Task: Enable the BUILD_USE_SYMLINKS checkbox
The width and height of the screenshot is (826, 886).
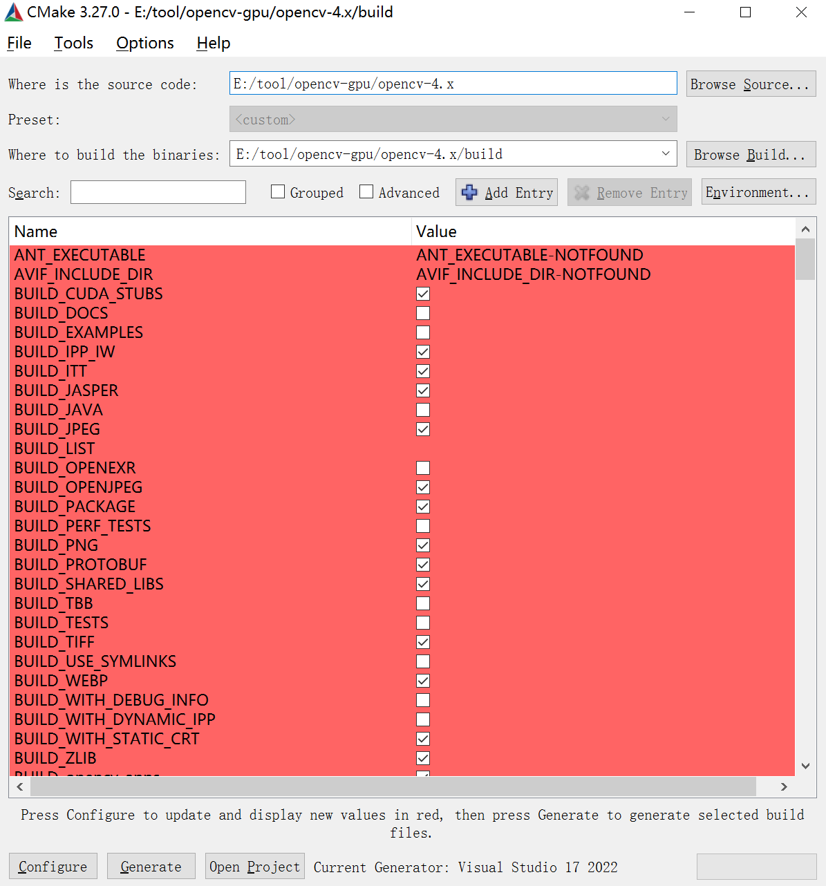Action: pyautogui.click(x=423, y=661)
